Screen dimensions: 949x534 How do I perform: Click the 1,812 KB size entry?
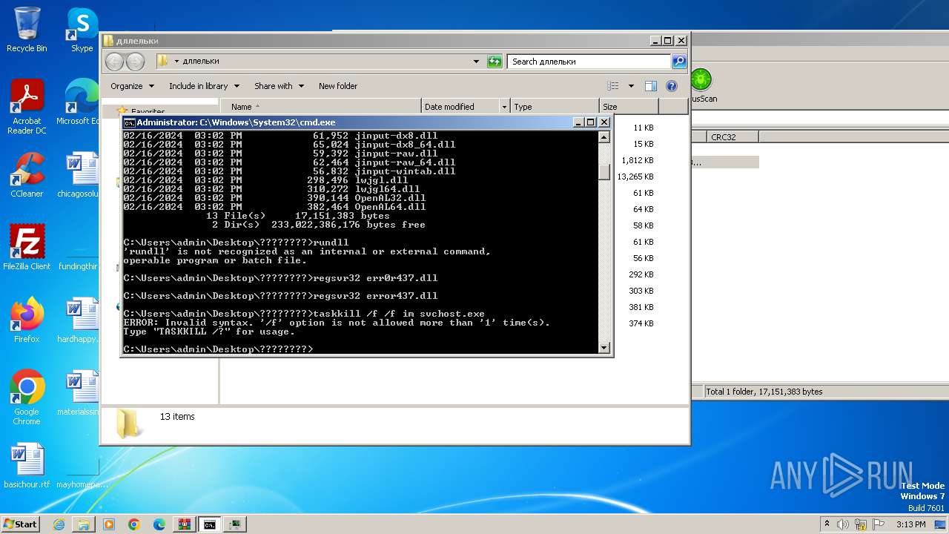tap(638, 160)
